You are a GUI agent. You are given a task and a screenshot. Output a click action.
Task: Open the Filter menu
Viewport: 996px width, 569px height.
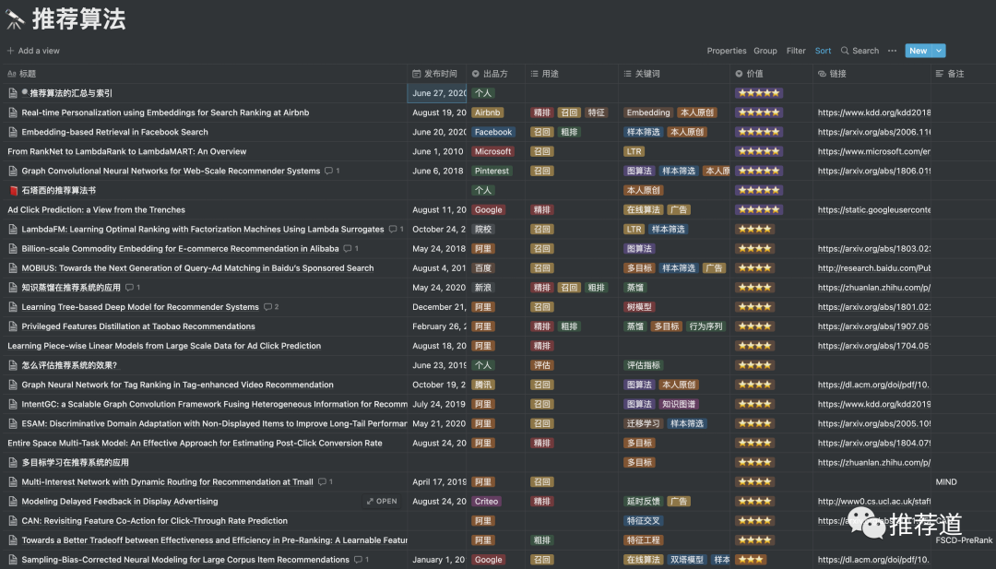pos(796,51)
